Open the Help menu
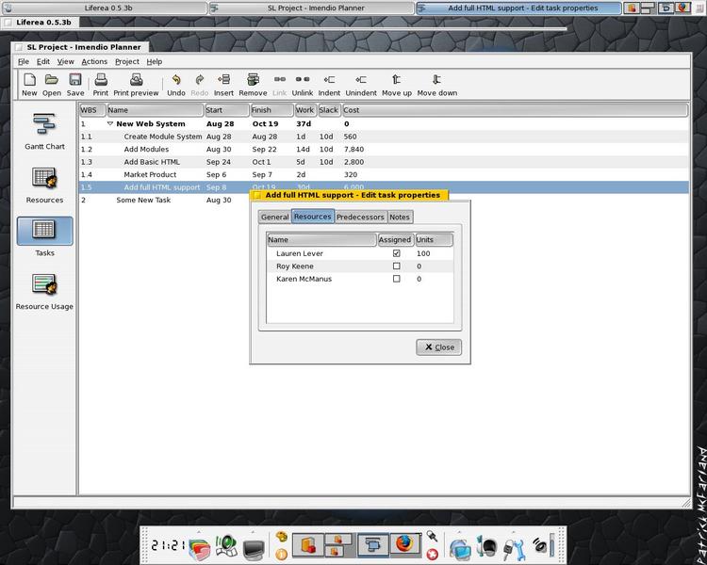The height and width of the screenshot is (565, 707). (x=155, y=62)
